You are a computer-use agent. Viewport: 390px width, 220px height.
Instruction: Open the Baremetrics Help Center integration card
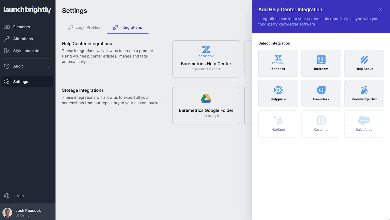[206, 59]
